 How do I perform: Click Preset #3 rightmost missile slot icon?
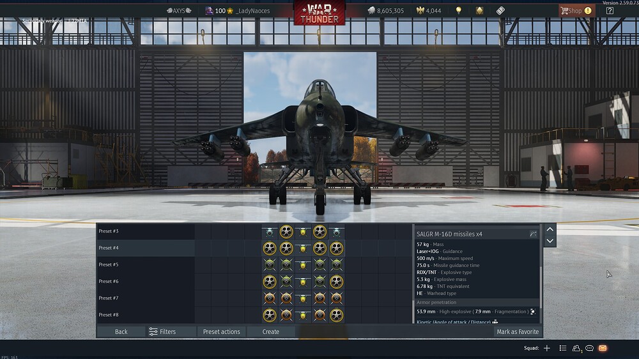(336, 232)
